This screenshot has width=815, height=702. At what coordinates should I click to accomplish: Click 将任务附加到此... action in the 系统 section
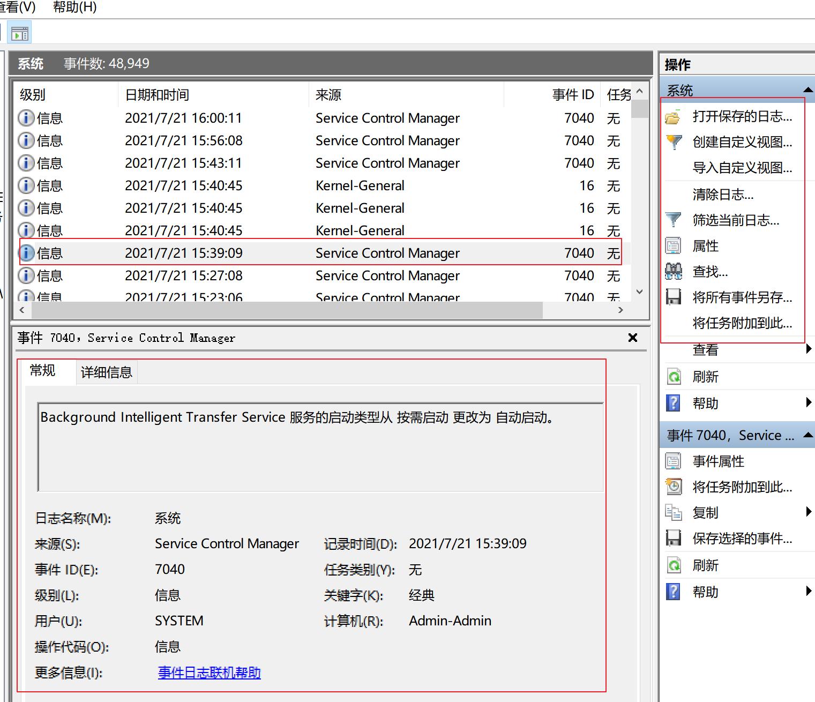tap(742, 323)
